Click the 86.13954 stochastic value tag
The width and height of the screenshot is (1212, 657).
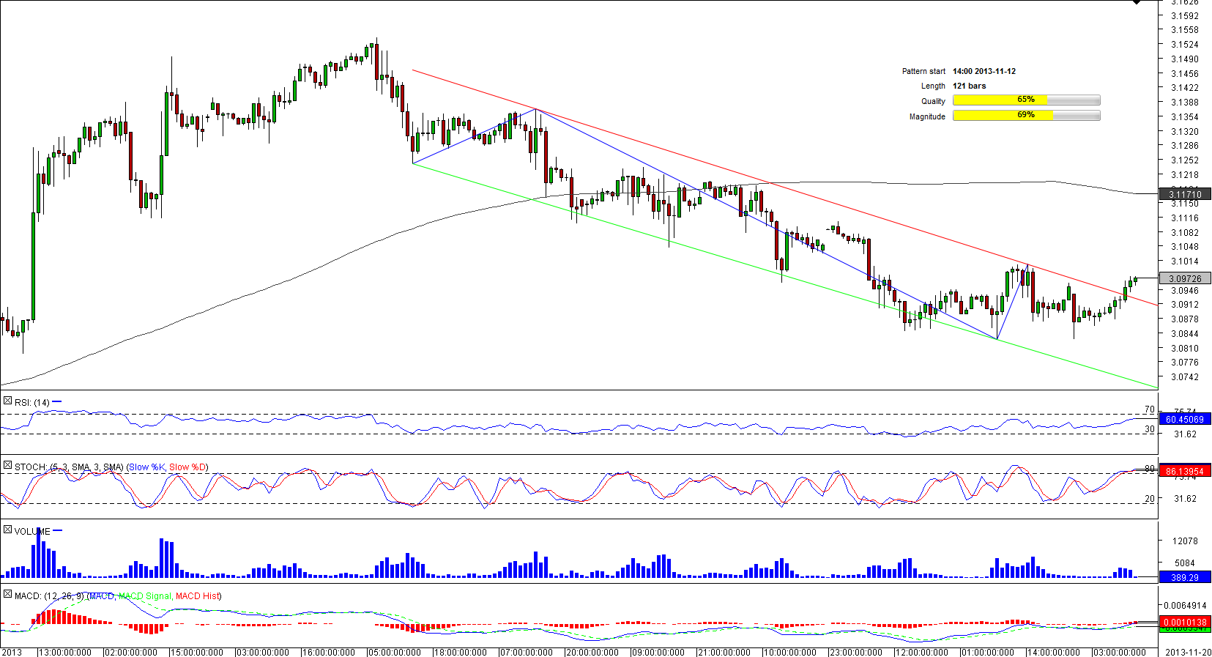coord(1185,471)
